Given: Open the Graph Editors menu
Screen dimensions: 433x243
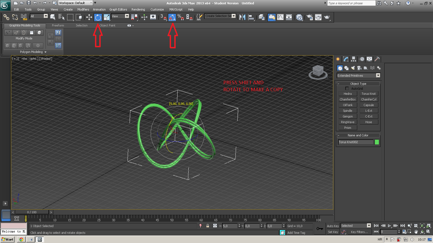Looking at the screenshot, I should (x=118, y=9).
